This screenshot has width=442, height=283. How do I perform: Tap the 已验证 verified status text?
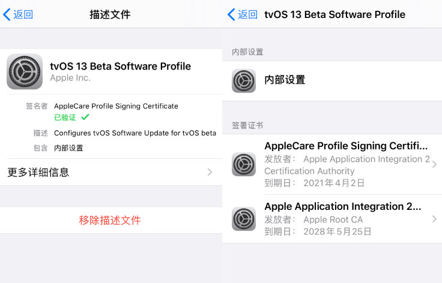[65, 118]
